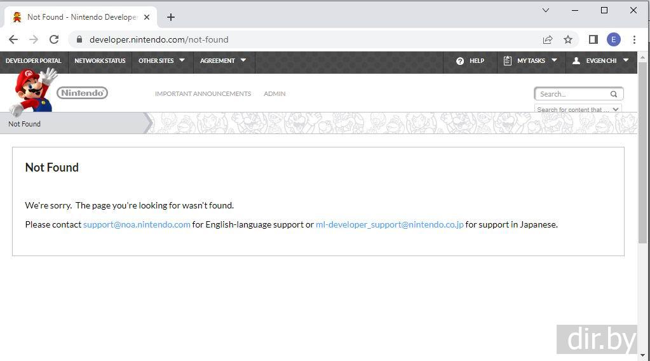Viewport: 650px width, 361px height.
Task: Go back with the browser back arrow
Action: point(13,39)
